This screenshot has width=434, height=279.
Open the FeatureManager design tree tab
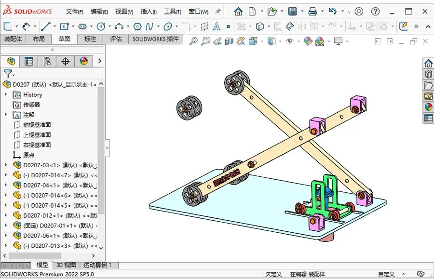click(11, 61)
